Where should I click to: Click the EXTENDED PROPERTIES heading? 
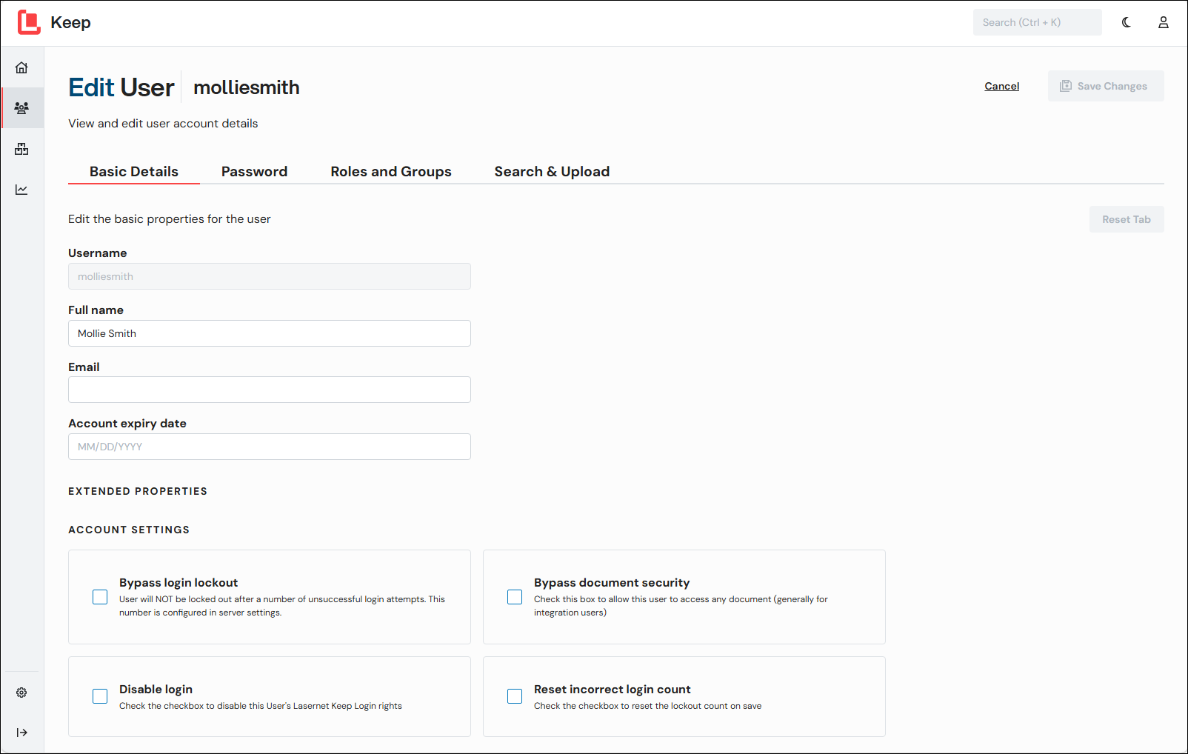click(138, 491)
